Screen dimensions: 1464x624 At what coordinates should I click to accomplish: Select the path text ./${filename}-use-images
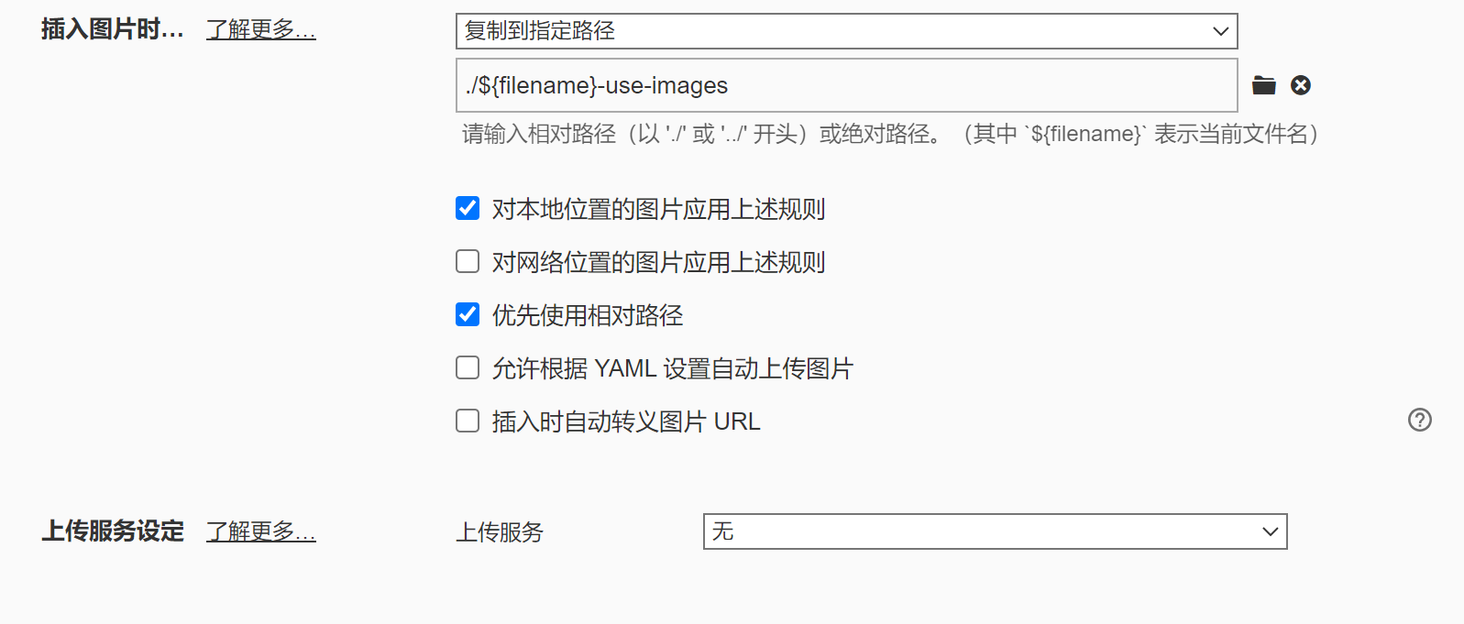coord(593,85)
